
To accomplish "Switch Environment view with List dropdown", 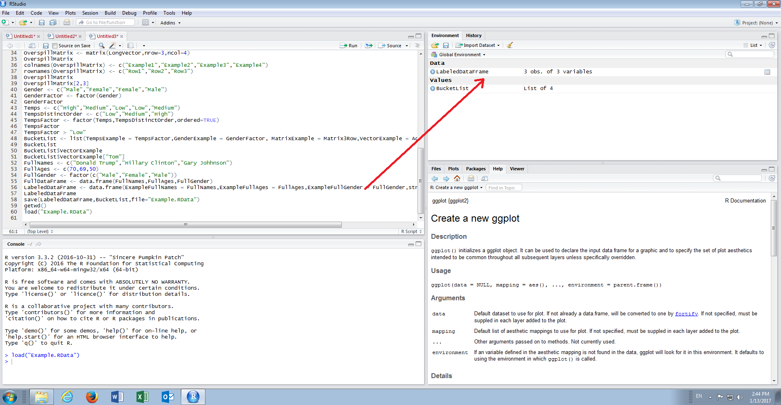I will 753,45.
